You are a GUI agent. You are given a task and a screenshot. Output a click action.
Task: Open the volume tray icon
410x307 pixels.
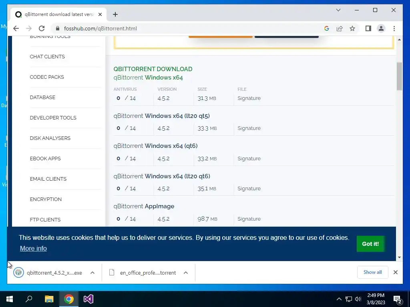pos(358,299)
